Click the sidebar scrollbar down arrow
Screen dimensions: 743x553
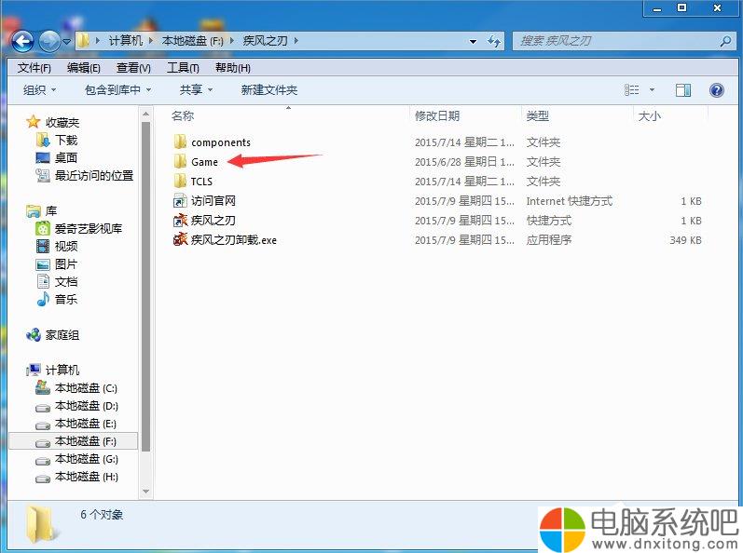[x=145, y=492]
